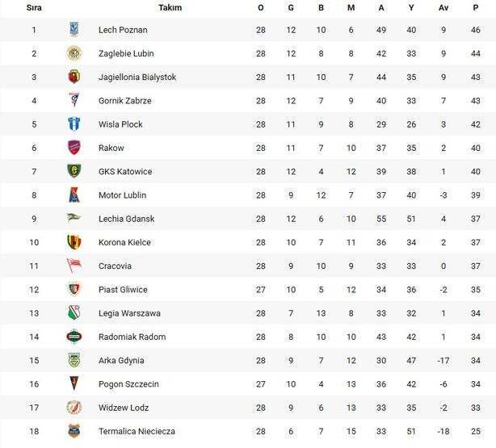Image resolution: width=496 pixels, height=448 pixels.
Task: Click the Termalica Nieciecza team name
Action: (137, 432)
